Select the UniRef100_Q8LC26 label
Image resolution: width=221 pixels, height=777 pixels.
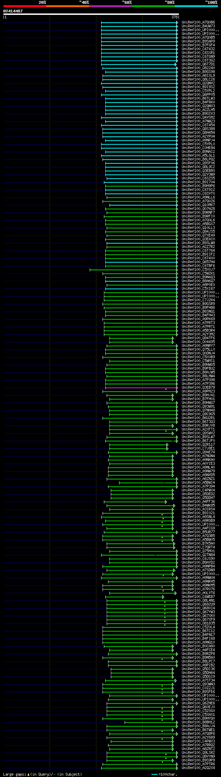[x=198, y=80]
